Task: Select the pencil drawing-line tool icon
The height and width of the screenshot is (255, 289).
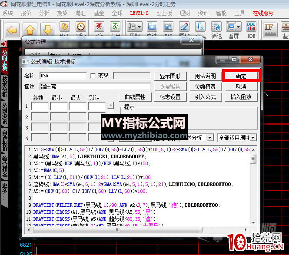Action: pos(184,27)
